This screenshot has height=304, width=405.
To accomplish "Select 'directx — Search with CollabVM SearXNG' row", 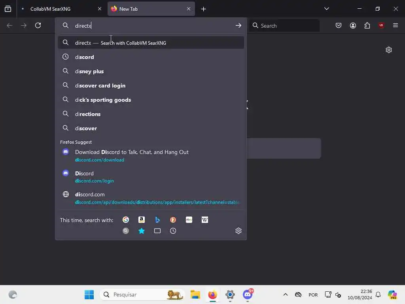I will point(151,43).
